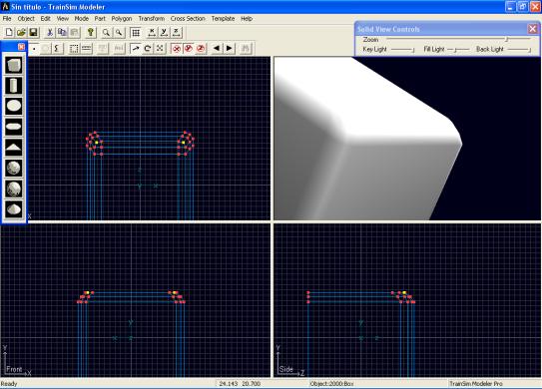
Task: Open the Polygon menu
Action: click(122, 19)
